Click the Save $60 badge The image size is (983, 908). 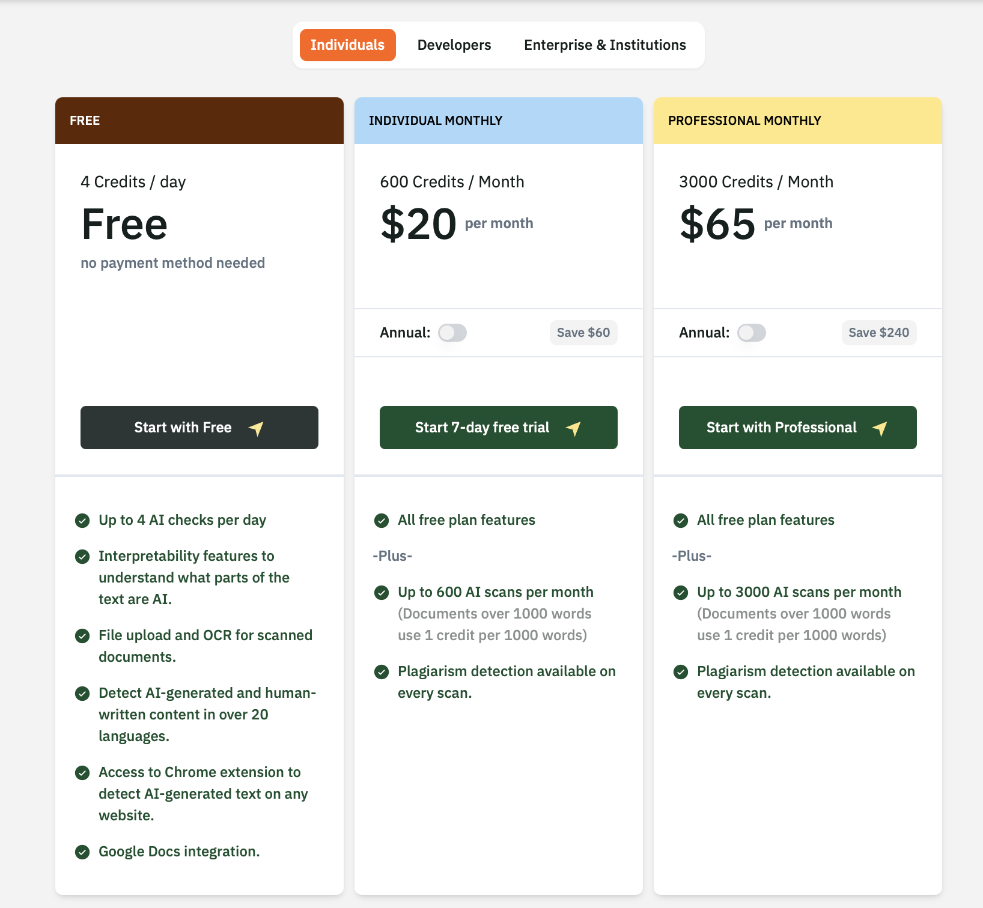(583, 333)
